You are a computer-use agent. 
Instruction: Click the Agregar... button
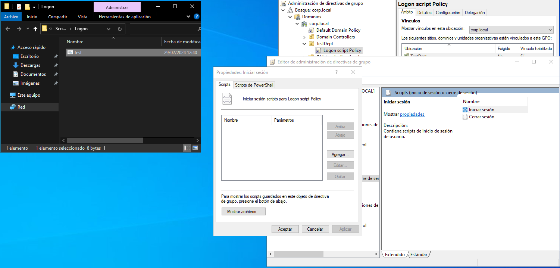click(340, 154)
